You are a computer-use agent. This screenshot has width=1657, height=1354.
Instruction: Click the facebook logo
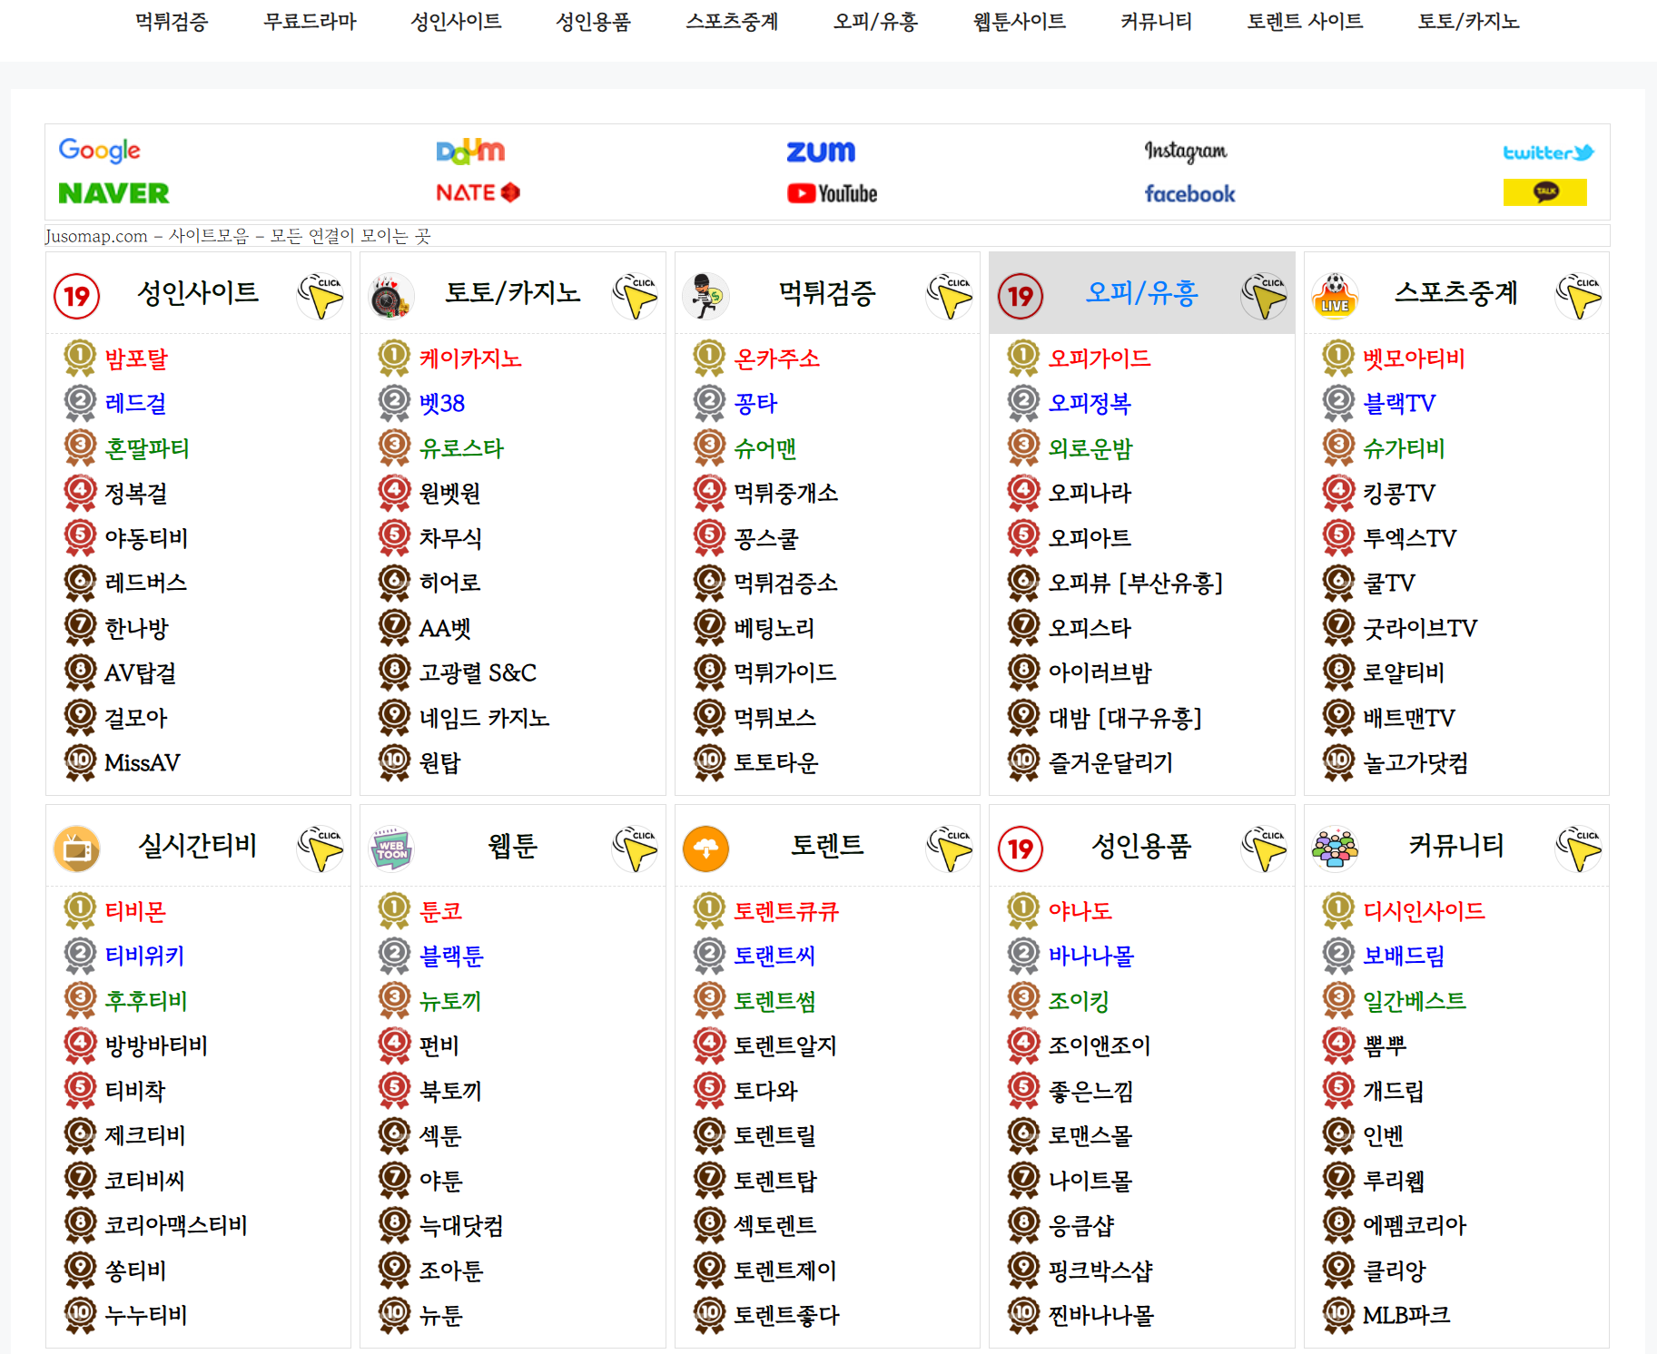[1189, 193]
